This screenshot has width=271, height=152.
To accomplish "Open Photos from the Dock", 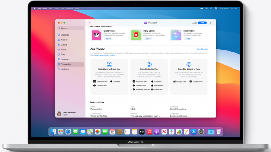I will [x=98, y=132].
